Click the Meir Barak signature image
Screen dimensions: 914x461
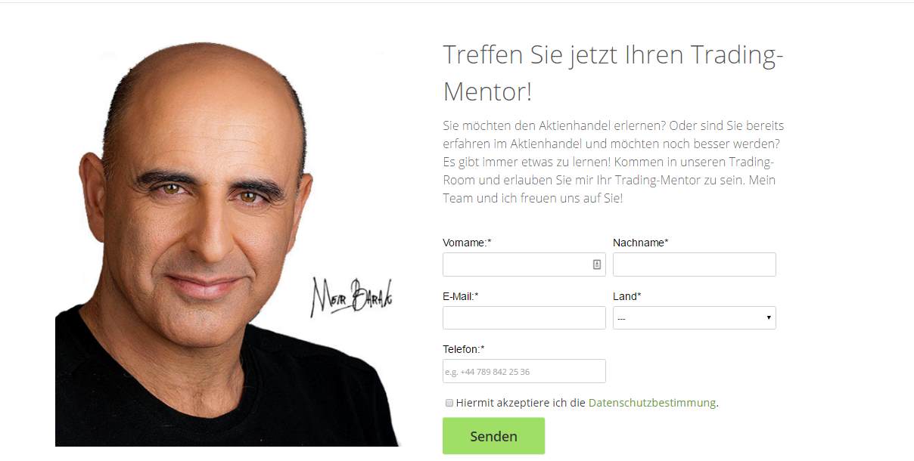click(351, 295)
